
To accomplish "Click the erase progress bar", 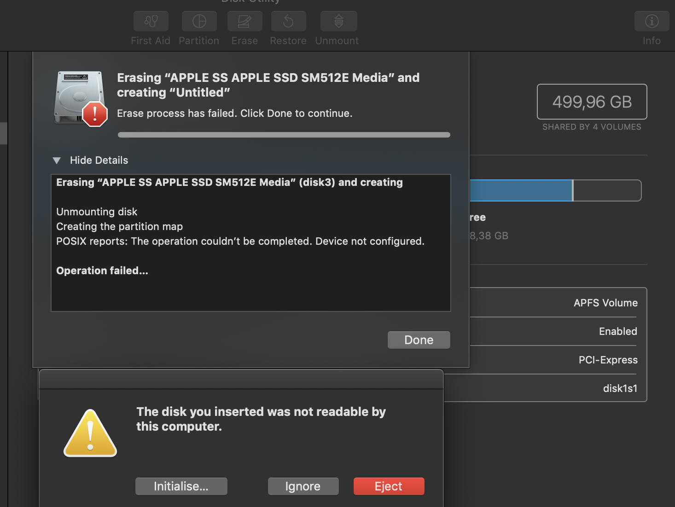I will pos(284,135).
